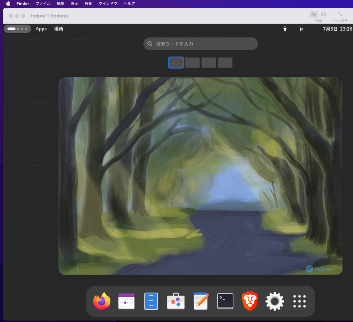Viewport: 353px width, 322px height.
Task: Open the ファイル menu
Action: point(43,4)
